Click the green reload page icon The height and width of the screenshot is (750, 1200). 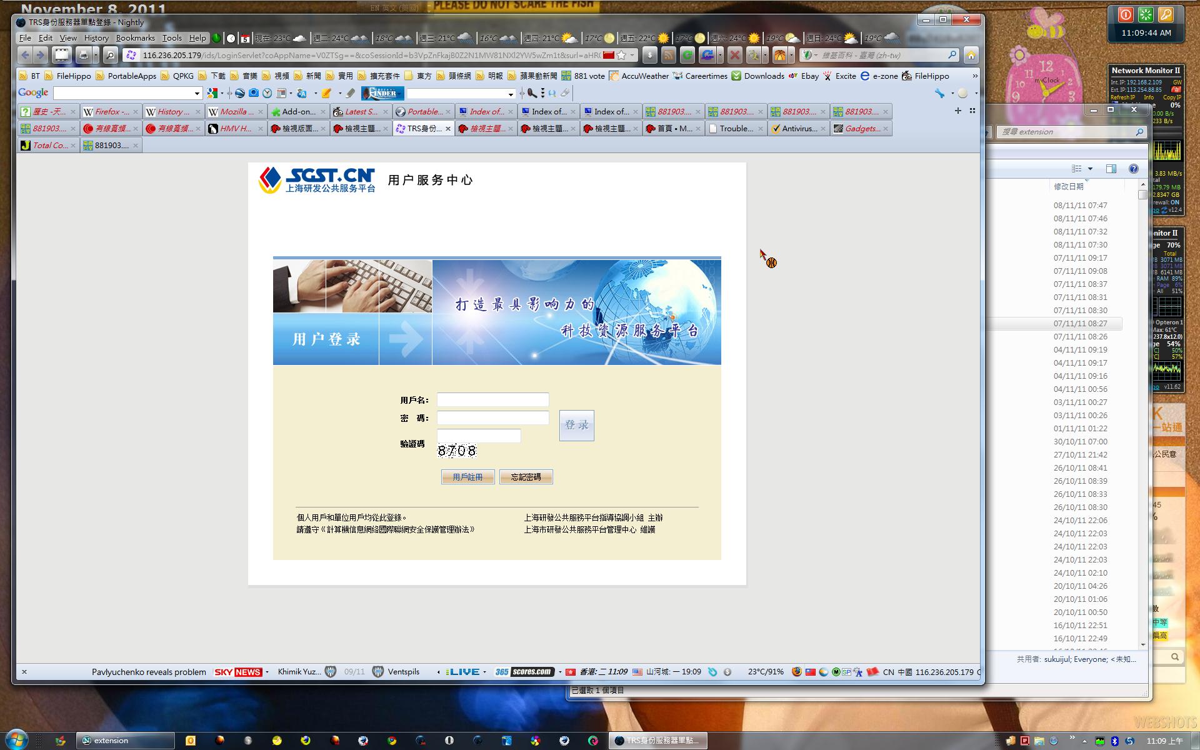tap(687, 56)
